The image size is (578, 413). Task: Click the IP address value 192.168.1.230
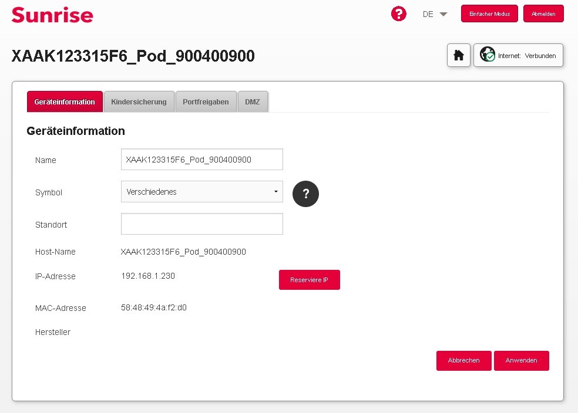[x=148, y=276]
